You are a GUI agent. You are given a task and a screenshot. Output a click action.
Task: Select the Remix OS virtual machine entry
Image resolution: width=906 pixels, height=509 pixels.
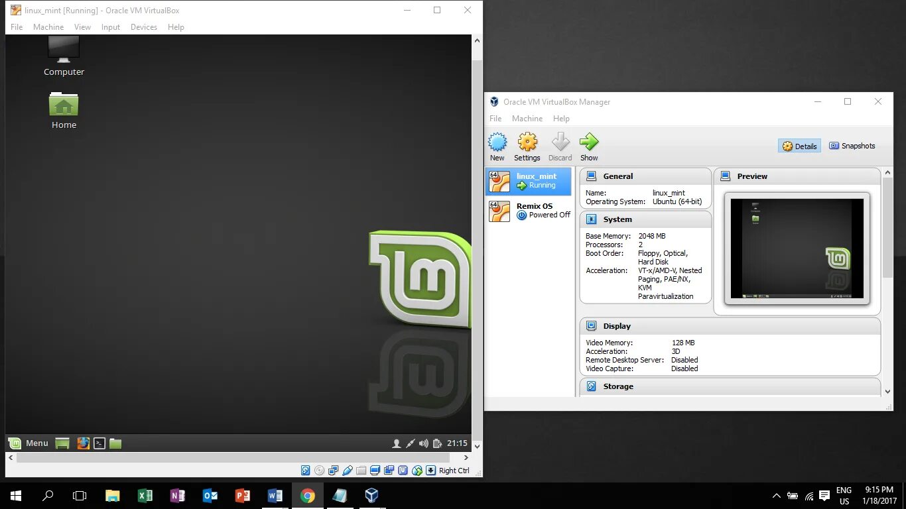tap(529, 211)
